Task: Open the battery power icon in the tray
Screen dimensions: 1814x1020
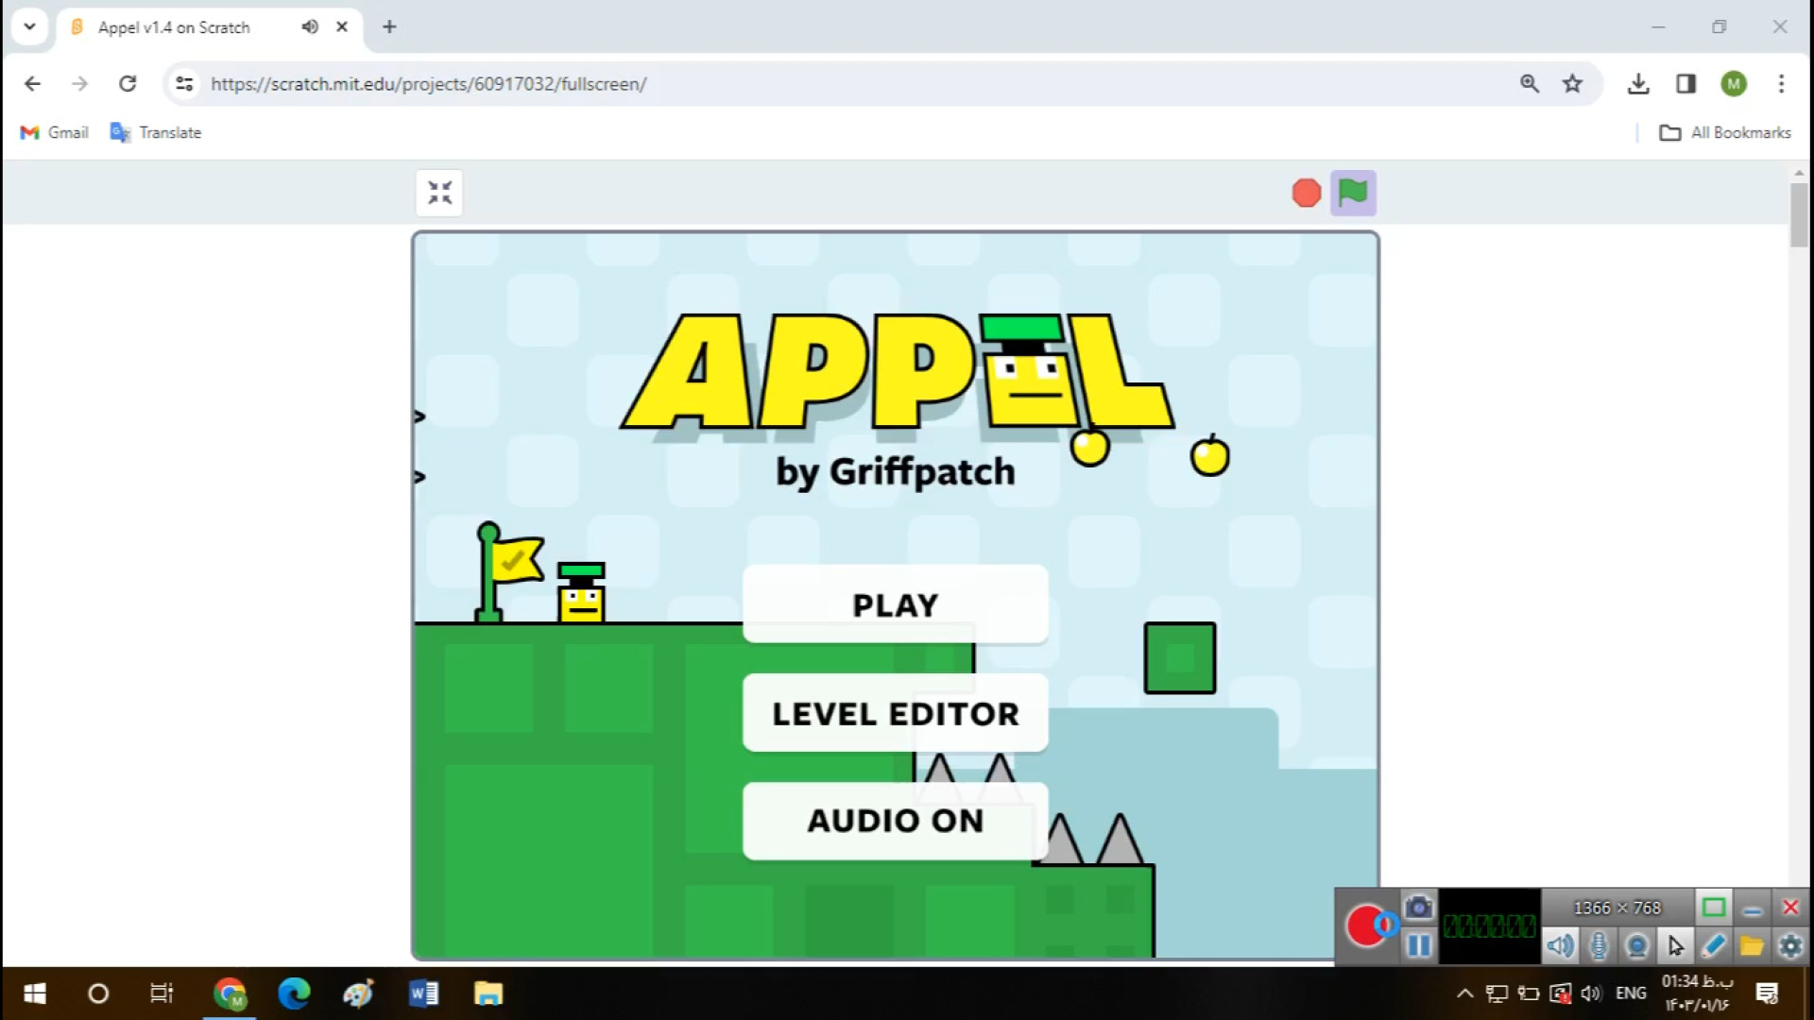Action: tap(1529, 994)
